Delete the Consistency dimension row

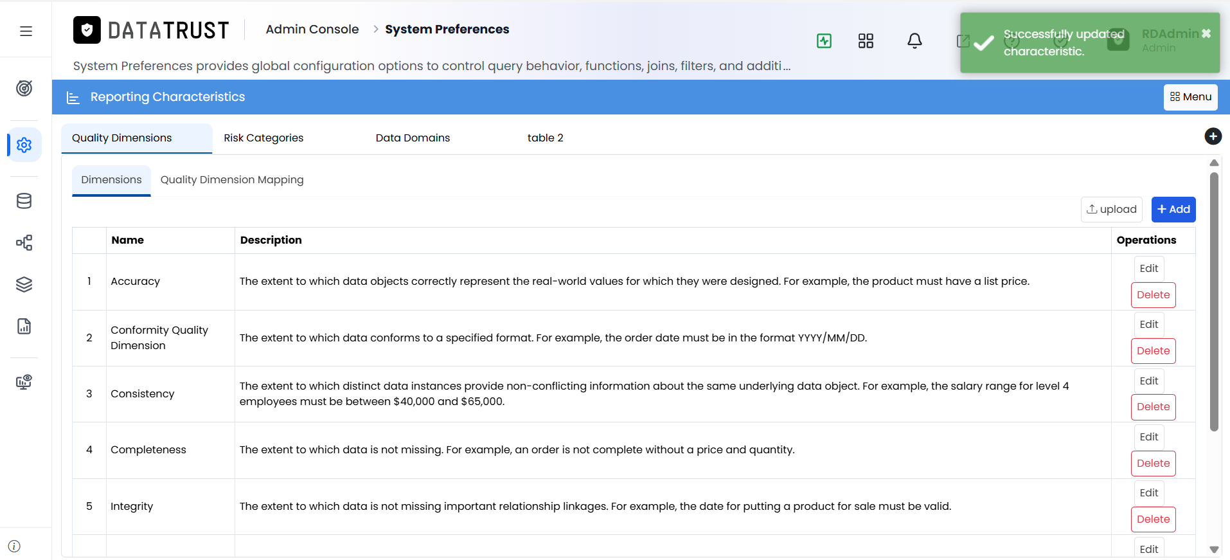(x=1153, y=407)
